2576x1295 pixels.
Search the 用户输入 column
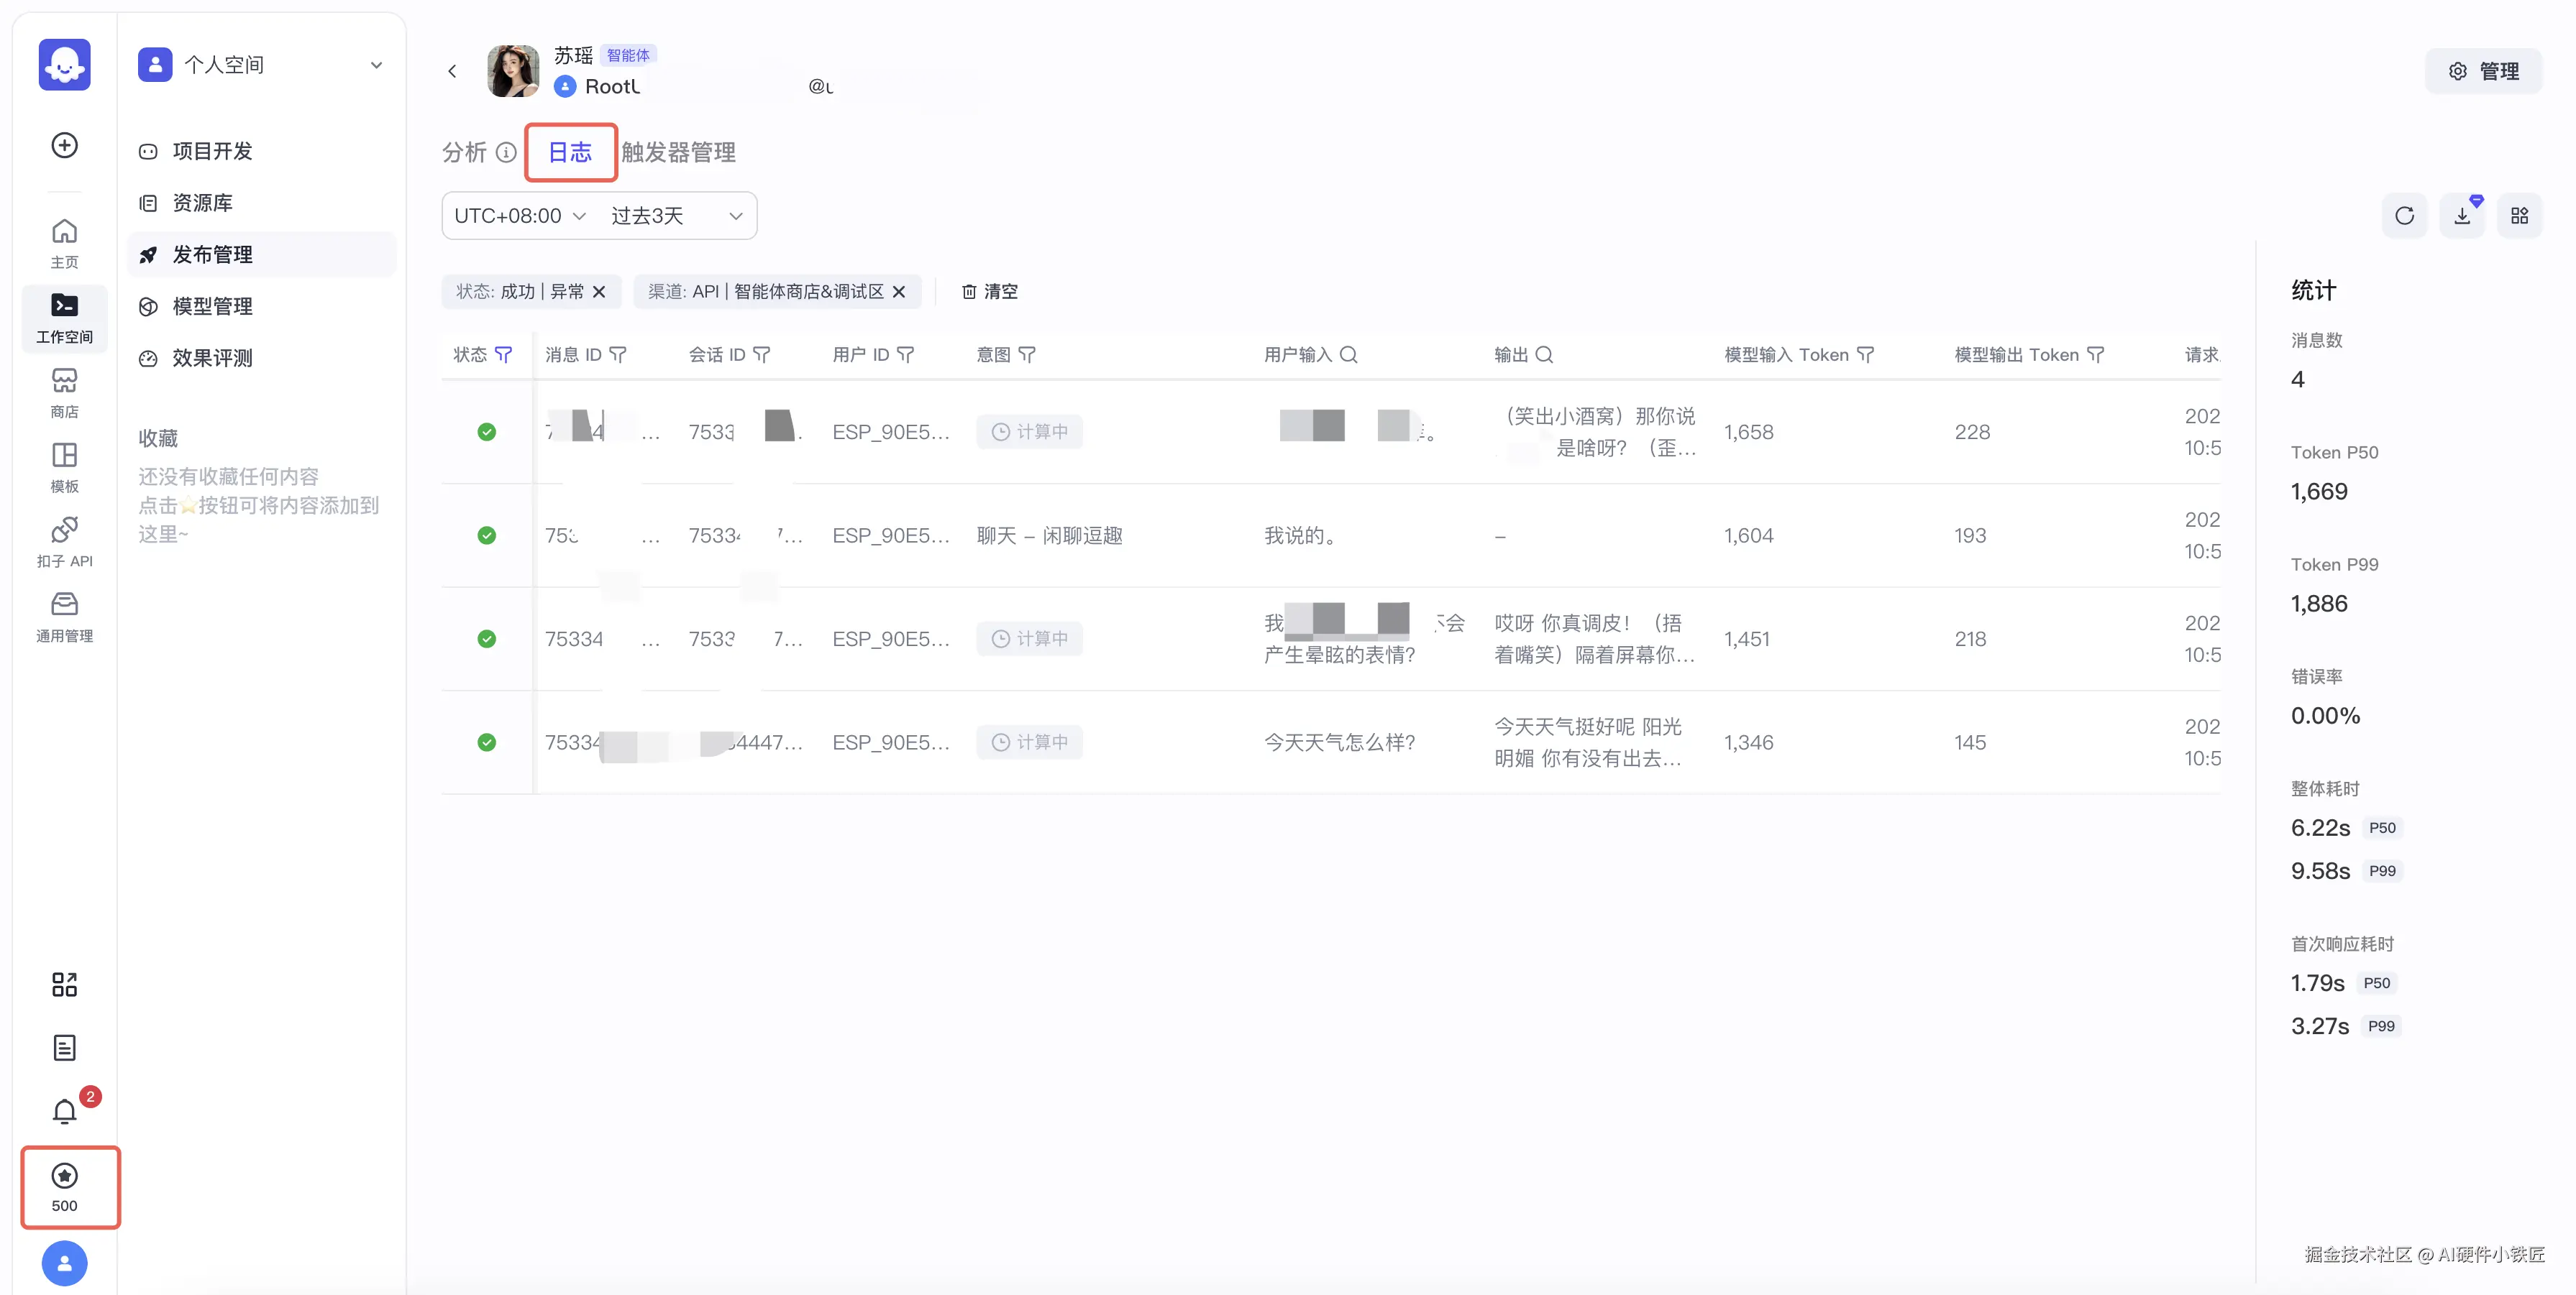click(x=1348, y=355)
